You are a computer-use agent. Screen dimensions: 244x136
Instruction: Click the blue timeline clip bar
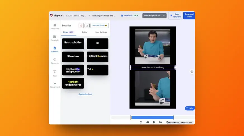pyautogui.click(x=152, y=118)
